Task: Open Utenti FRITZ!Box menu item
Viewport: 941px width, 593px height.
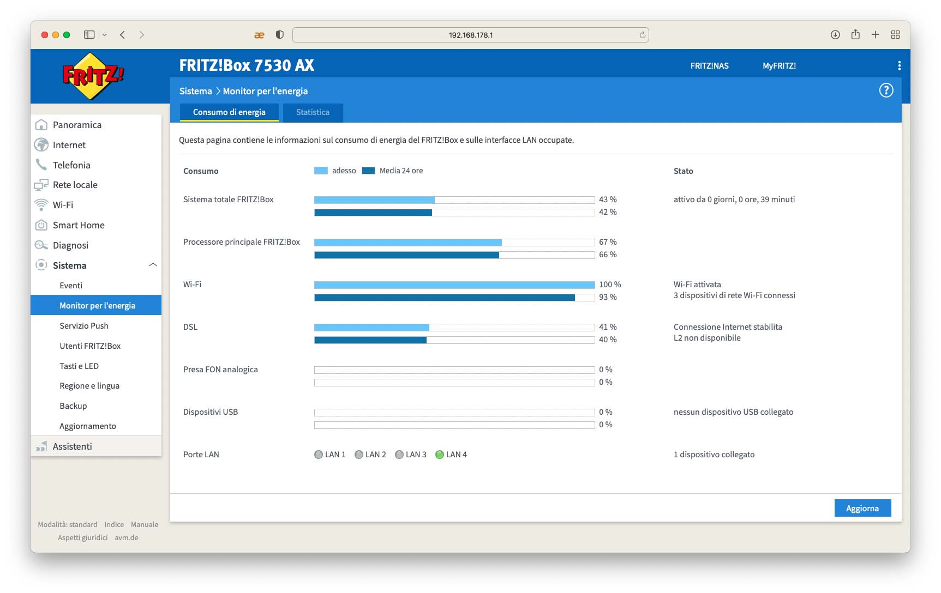Action: point(90,346)
